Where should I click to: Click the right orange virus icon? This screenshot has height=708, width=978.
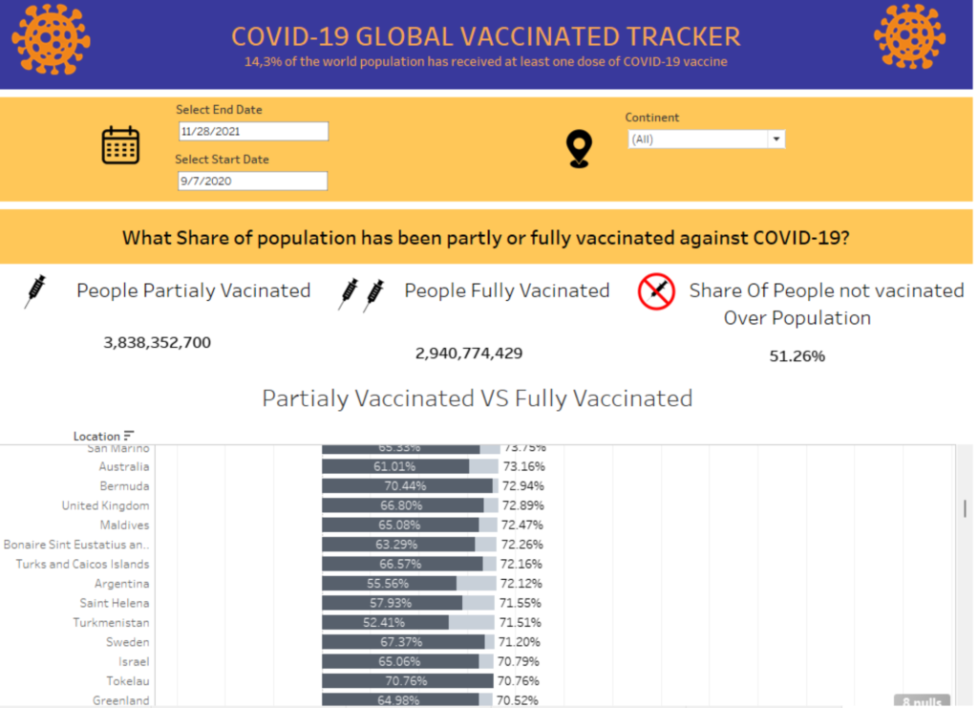click(x=908, y=36)
